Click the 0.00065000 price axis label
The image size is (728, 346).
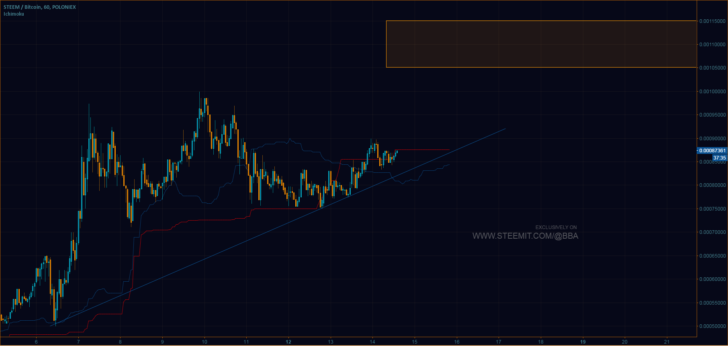[x=712, y=256]
